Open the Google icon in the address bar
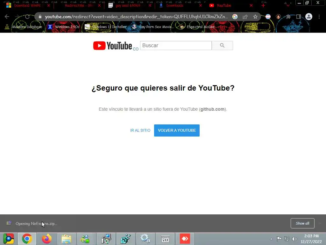326x245 pixels. (x=235, y=17)
